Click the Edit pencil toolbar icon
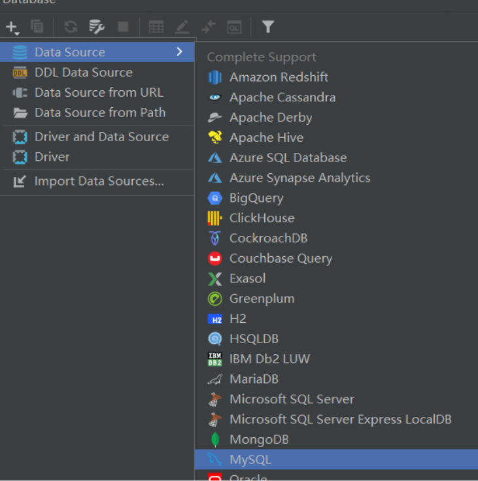This screenshot has width=478, height=481. [182, 27]
